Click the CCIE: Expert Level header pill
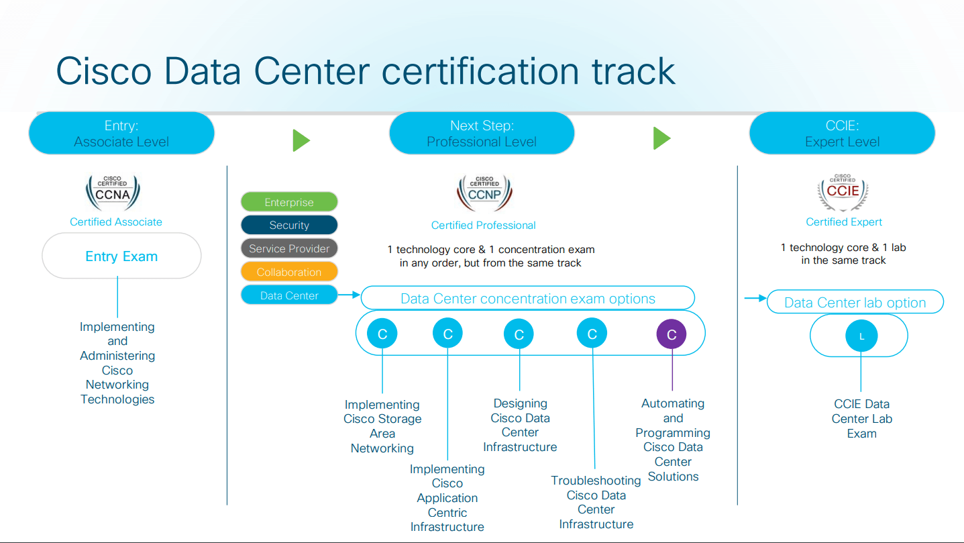964x543 pixels. pos(842,134)
